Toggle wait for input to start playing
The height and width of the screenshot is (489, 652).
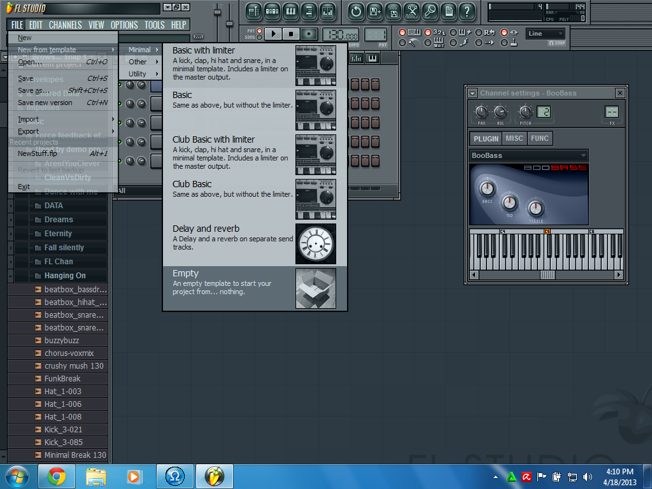[427, 43]
